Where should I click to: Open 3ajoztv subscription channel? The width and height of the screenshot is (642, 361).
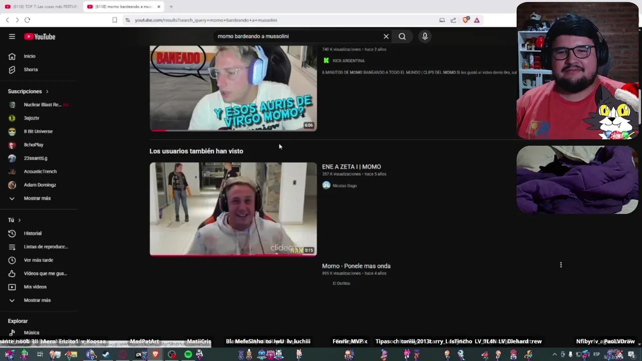pos(31,118)
